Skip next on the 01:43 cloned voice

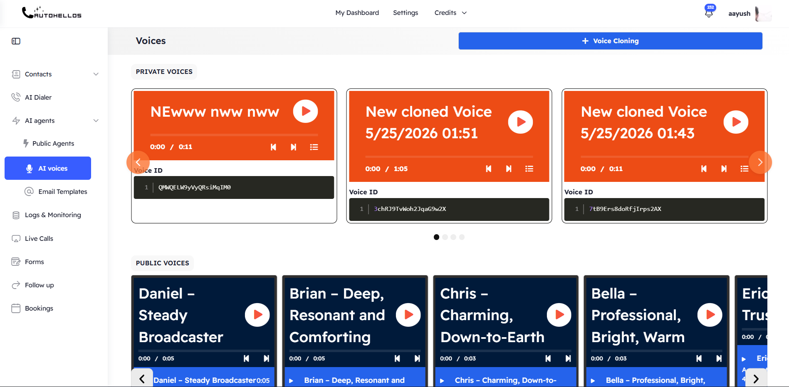pos(724,169)
